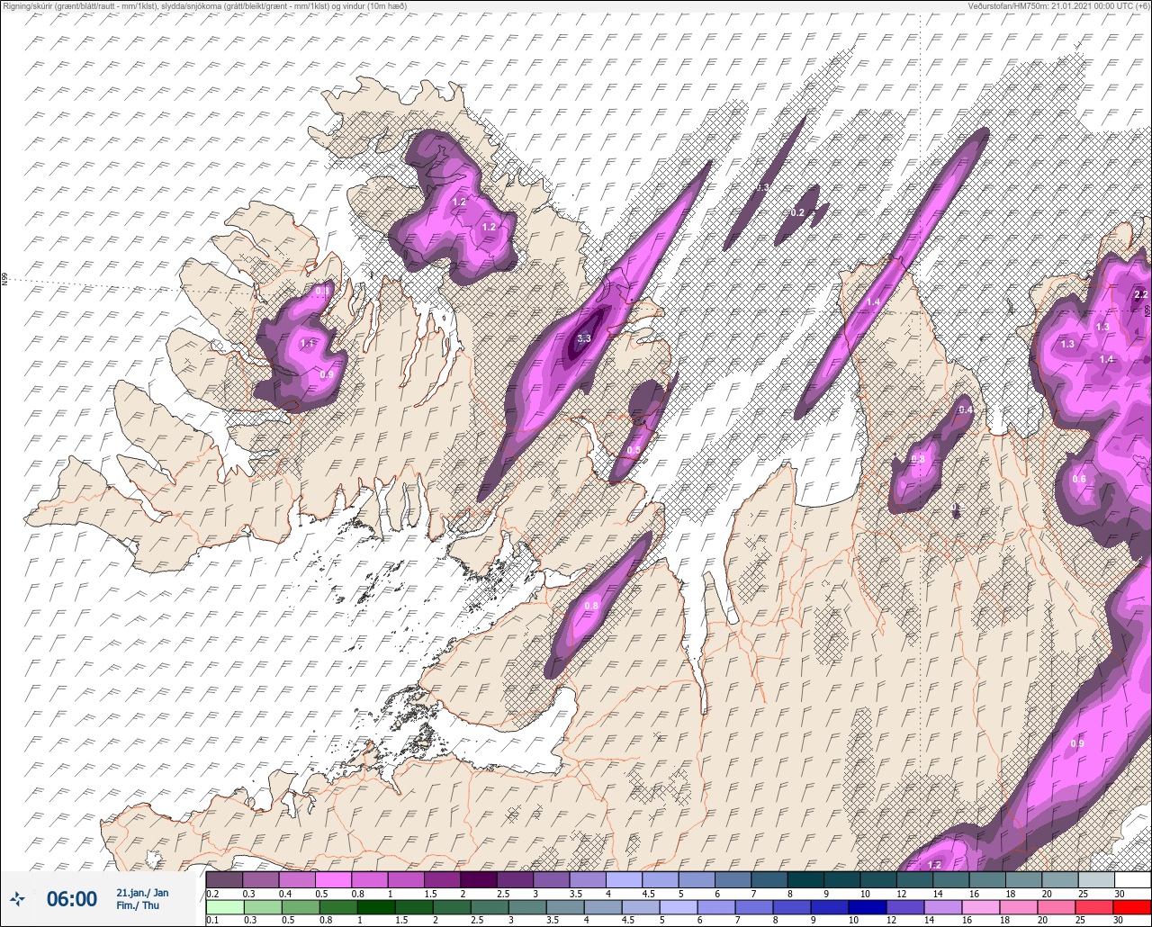Click the 0.4 precipitation value on the map
Screen dimensions: 1152x927
click(966, 409)
